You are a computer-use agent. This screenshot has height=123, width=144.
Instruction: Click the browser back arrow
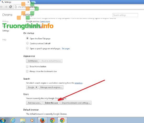coord(1,7)
